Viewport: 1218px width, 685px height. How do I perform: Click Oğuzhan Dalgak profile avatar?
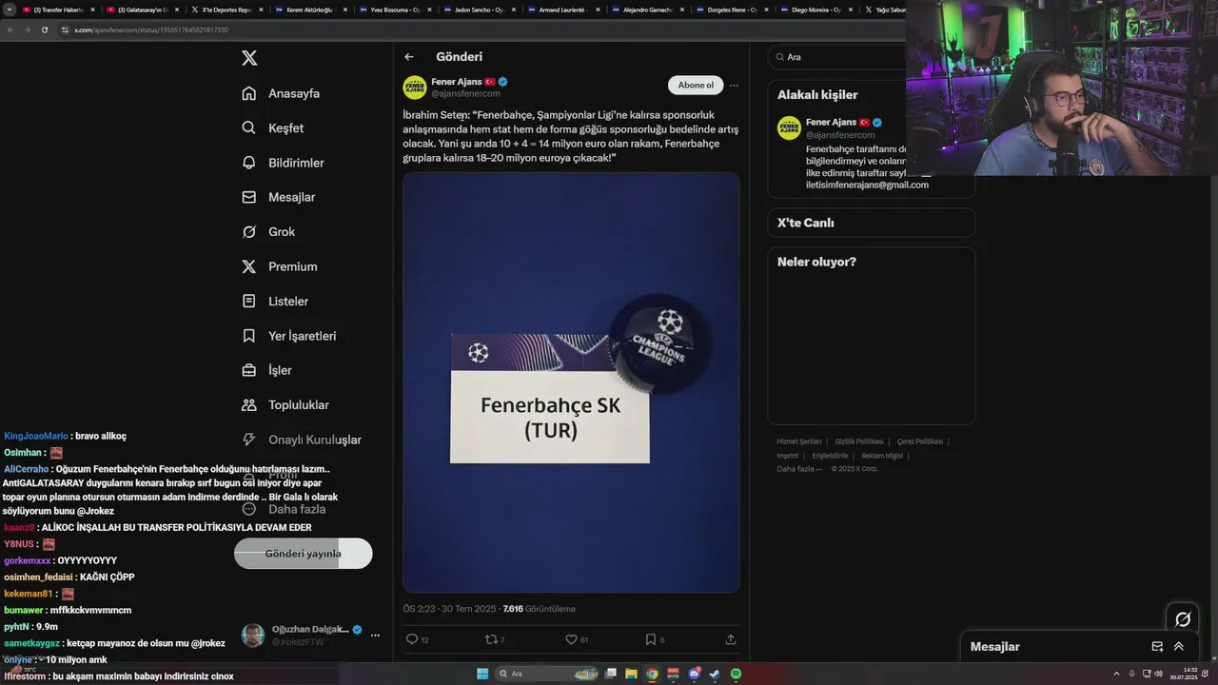pyautogui.click(x=253, y=636)
